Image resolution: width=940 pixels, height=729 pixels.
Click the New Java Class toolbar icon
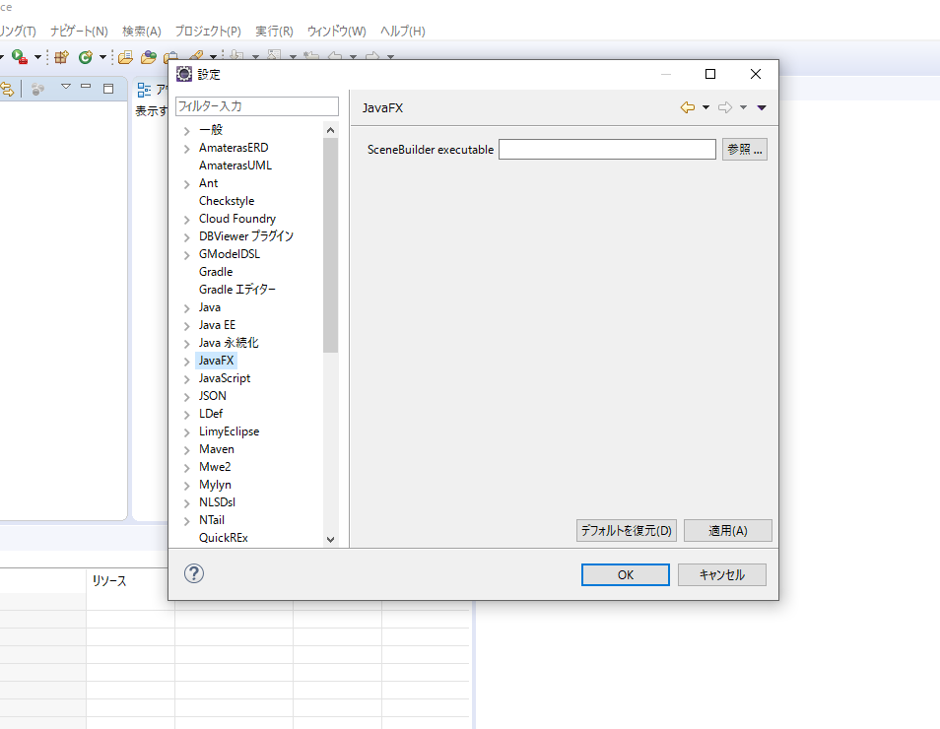(x=86, y=57)
